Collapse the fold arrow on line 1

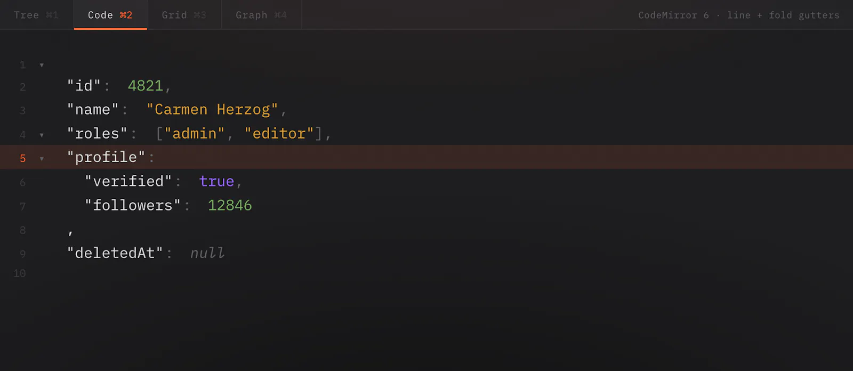coord(42,65)
